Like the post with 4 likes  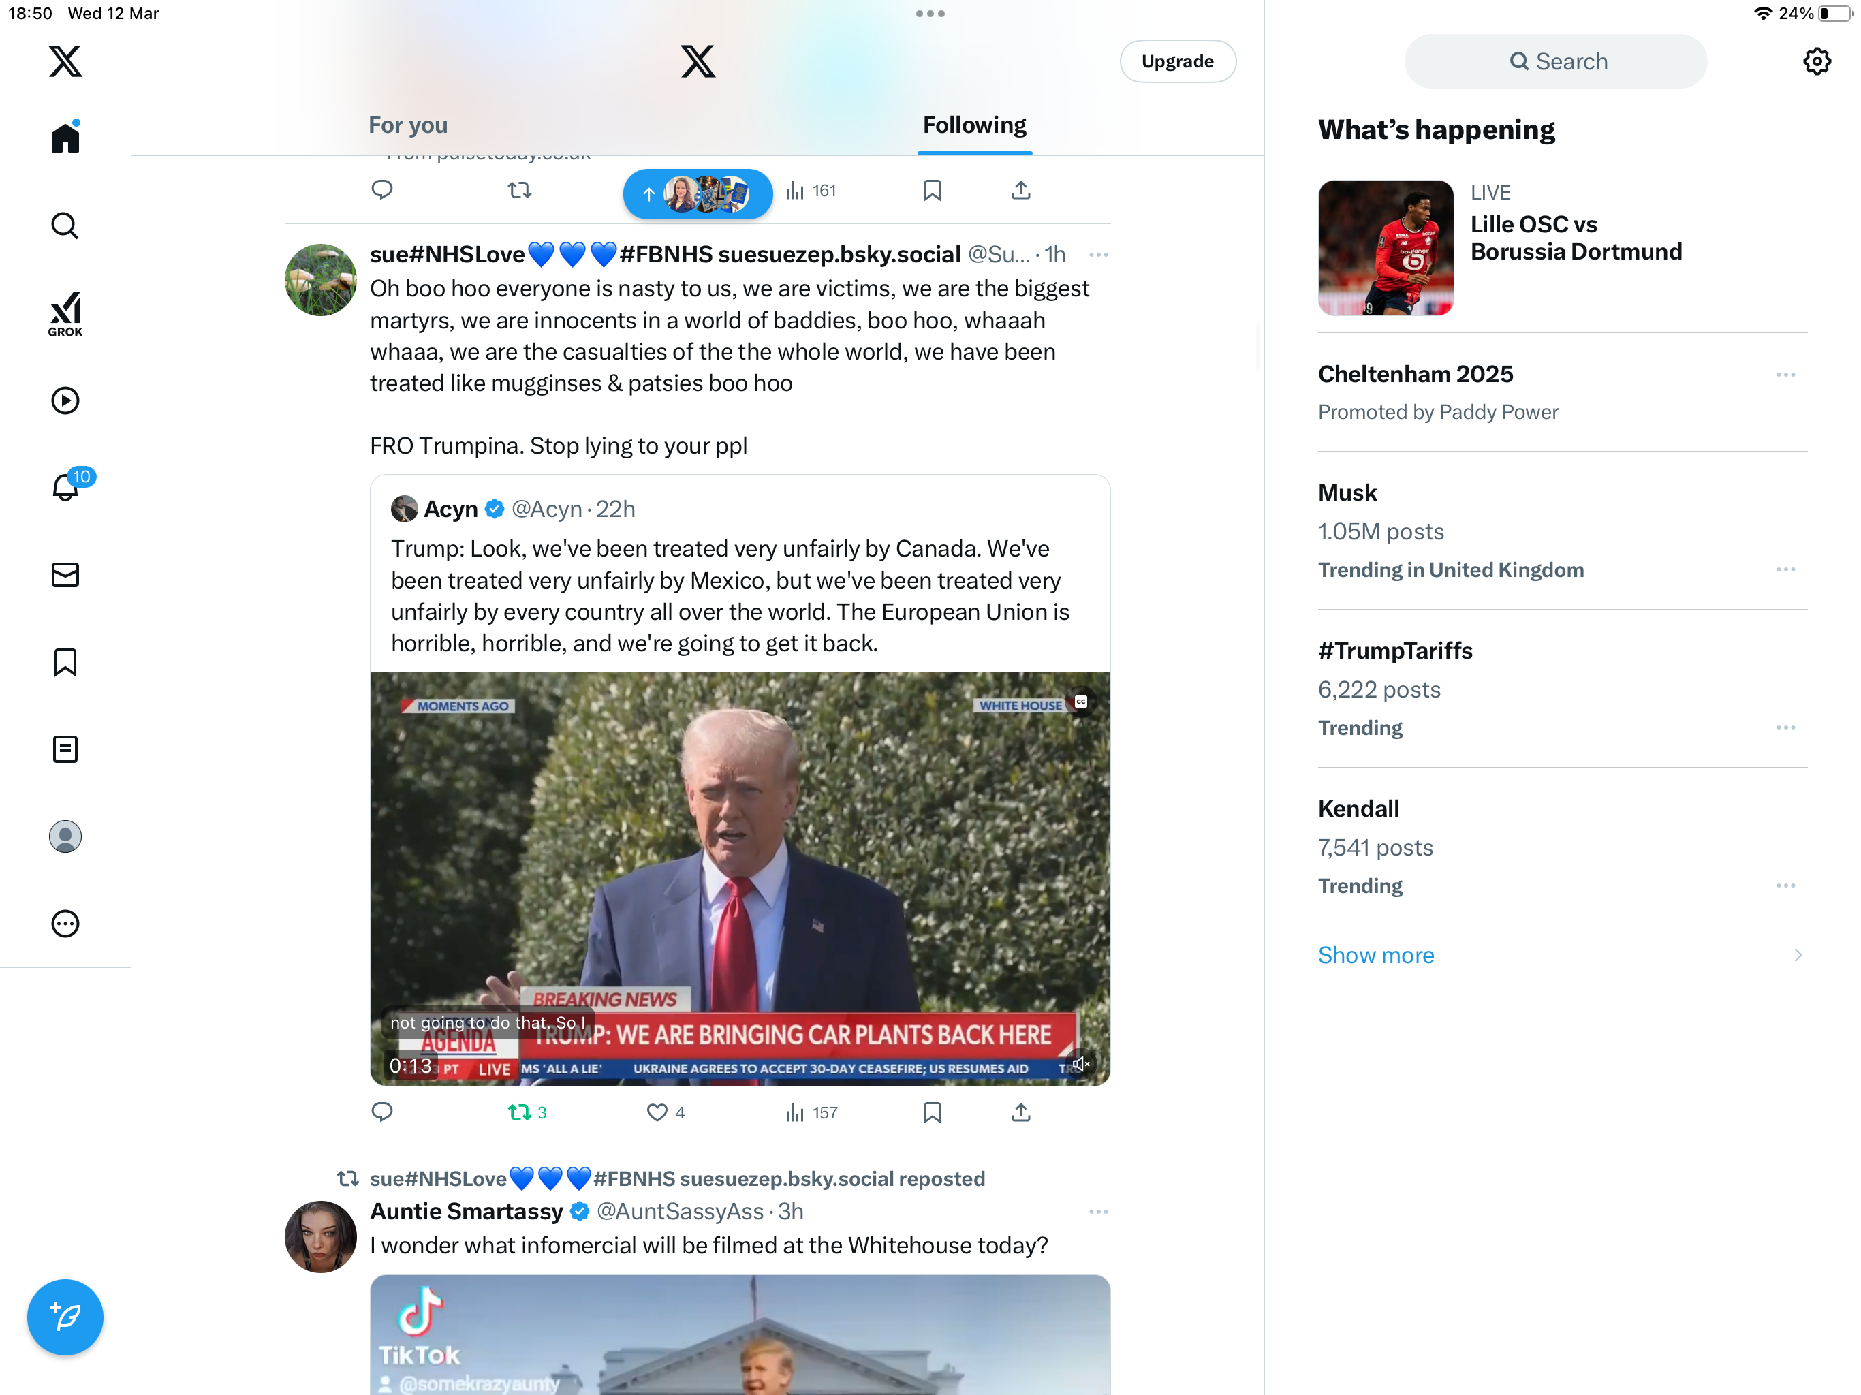(x=666, y=1112)
